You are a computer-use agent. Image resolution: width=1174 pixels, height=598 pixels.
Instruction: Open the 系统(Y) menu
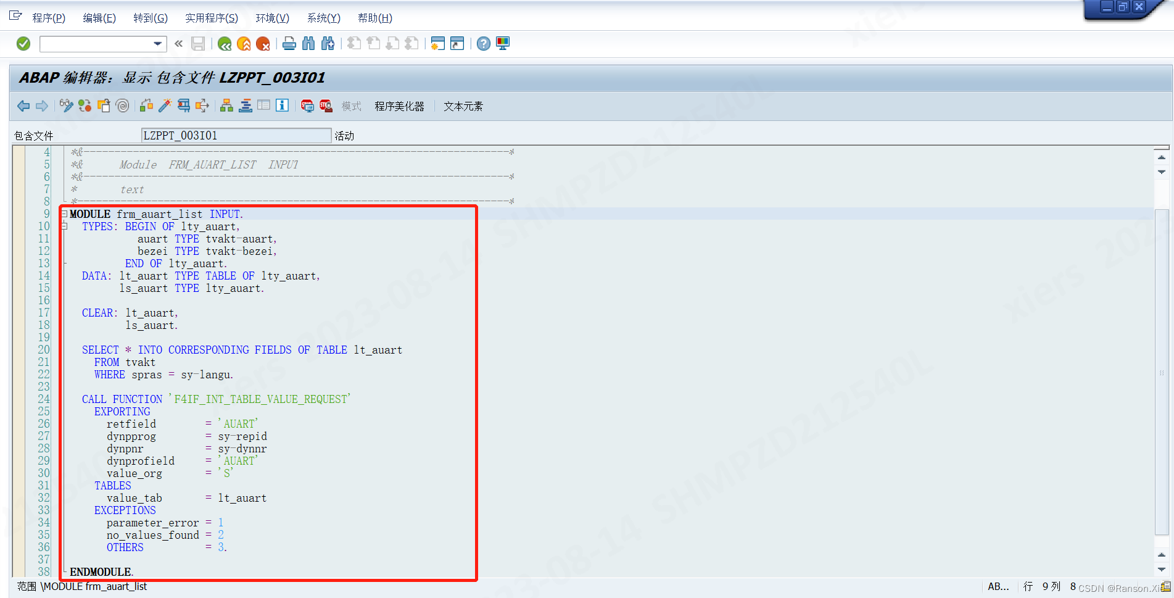pyautogui.click(x=323, y=18)
